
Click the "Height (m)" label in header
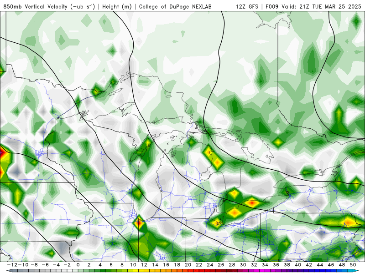[117, 6]
